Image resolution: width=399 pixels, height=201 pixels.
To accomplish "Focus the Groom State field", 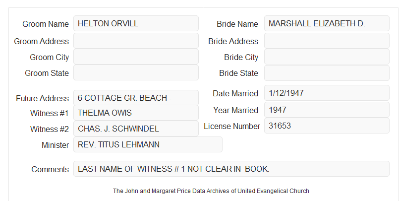I will (x=136, y=72).
